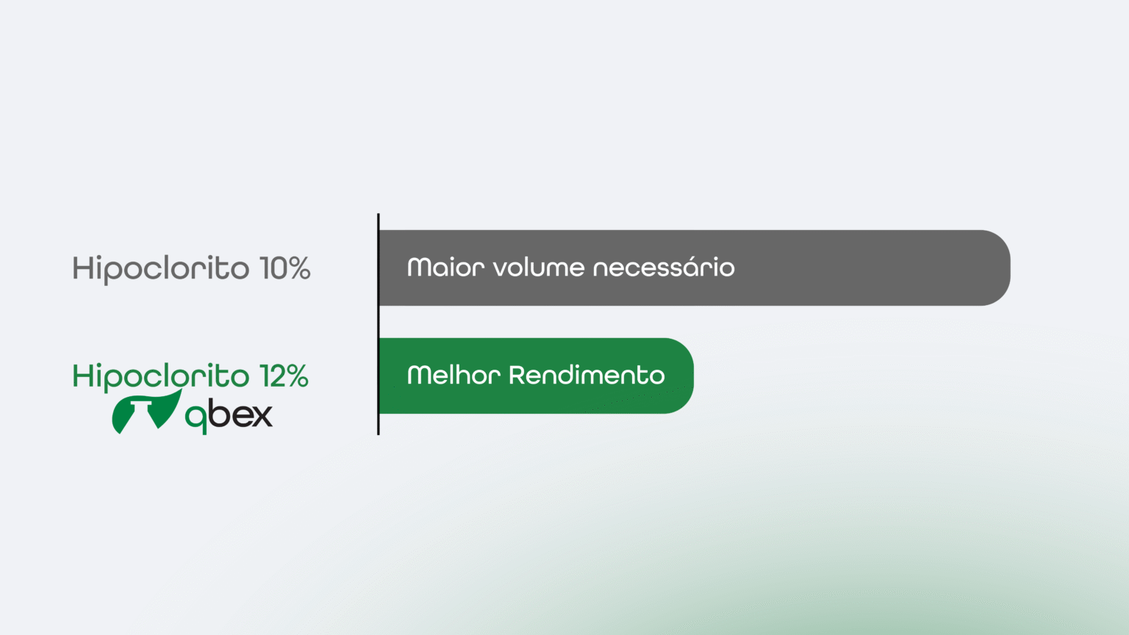Image resolution: width=1129 pixels, height=635 pixels.
Task: Click the green letter q in qbex
Action: [196, 418]
